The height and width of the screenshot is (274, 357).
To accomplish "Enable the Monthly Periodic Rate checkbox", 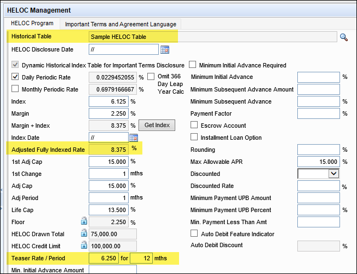I will point(15,89).
